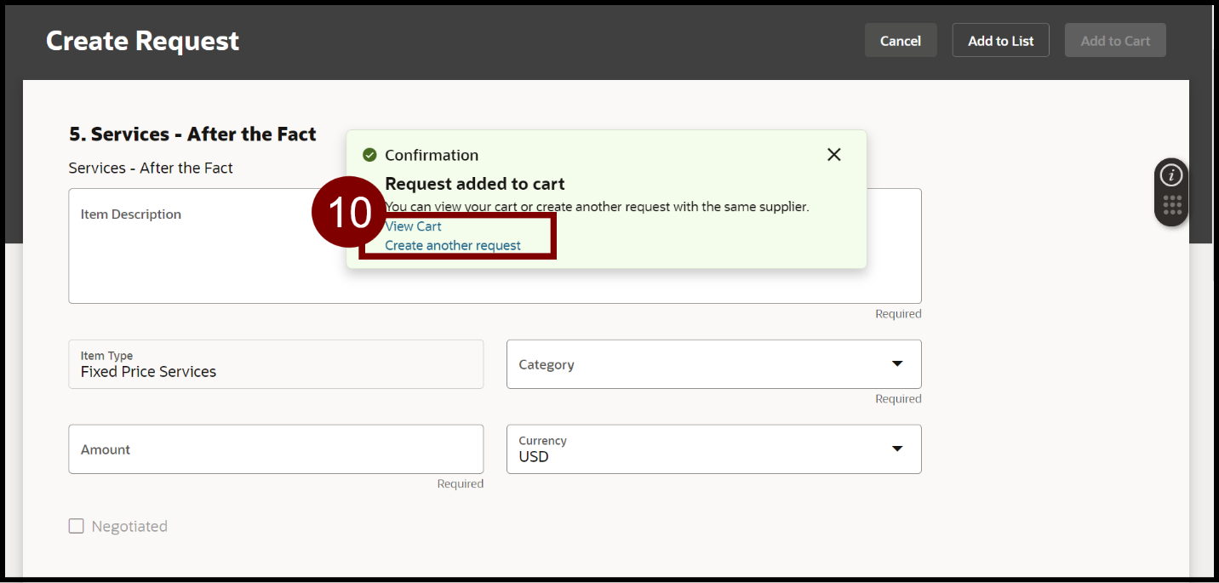Click the dotted grid handle icon
The height and width of the screenshot is (583, 1219).
pyautogui.click(x=1172, y=206)
